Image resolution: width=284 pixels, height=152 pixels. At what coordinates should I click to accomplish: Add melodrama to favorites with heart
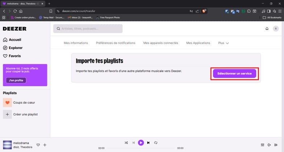click(x=38, y=145)
